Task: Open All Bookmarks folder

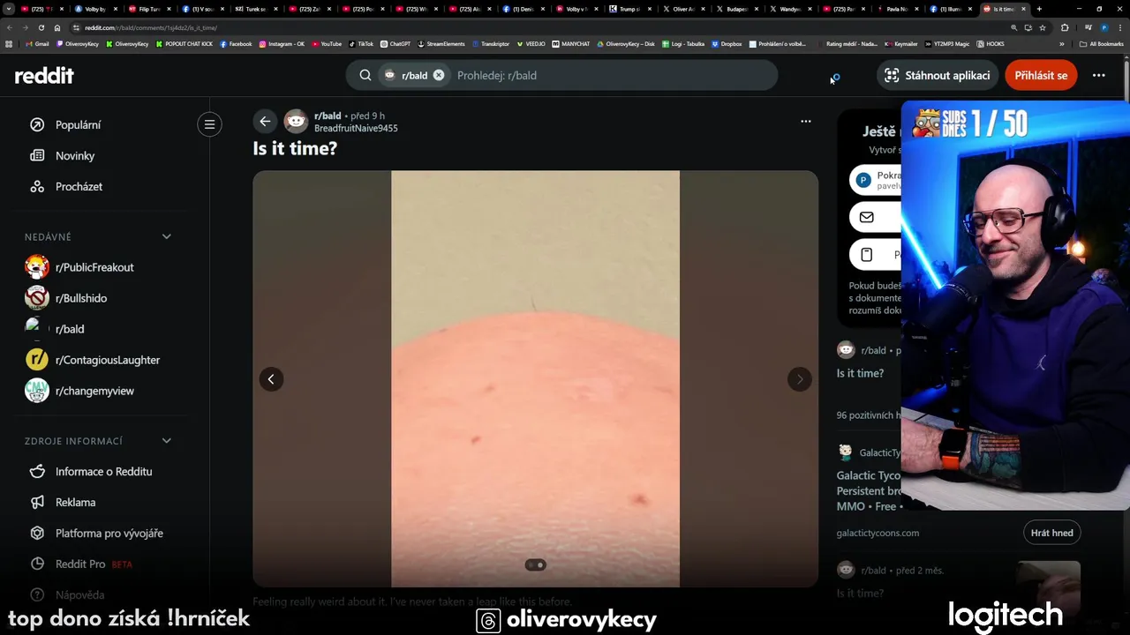Action: [1102, 43]
